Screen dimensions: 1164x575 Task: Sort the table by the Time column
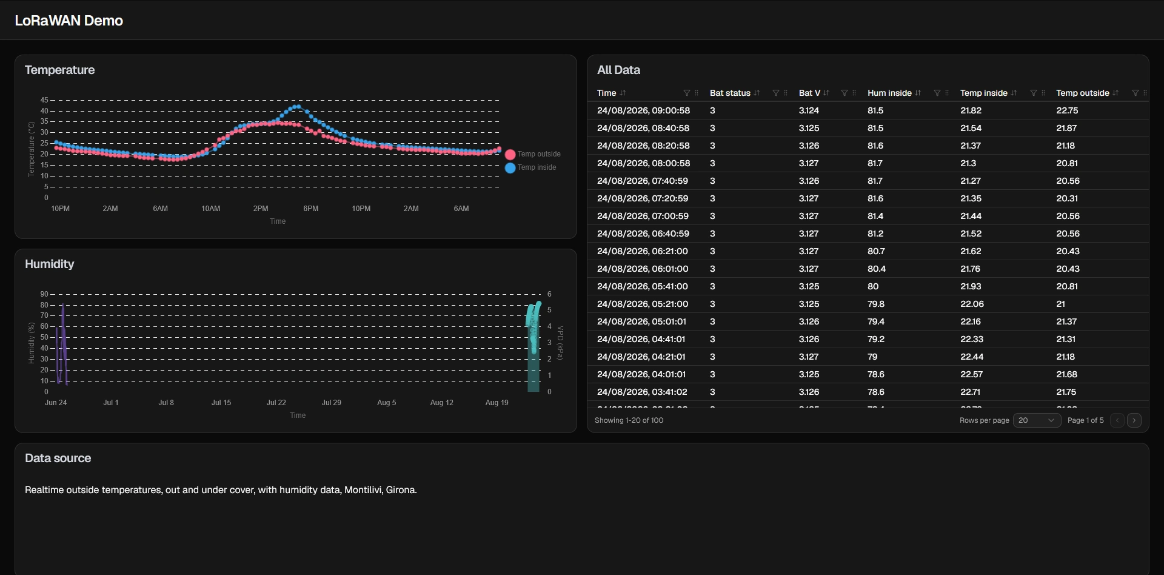(623, 93)
